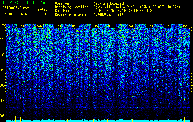Click the tallest yellow signal spike near 0541
This screenshot has height=122, width=193.
tap(15, 117)
